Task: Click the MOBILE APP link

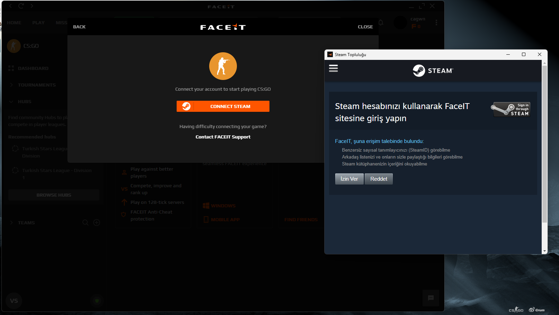Action: click(x=221, y=220)
